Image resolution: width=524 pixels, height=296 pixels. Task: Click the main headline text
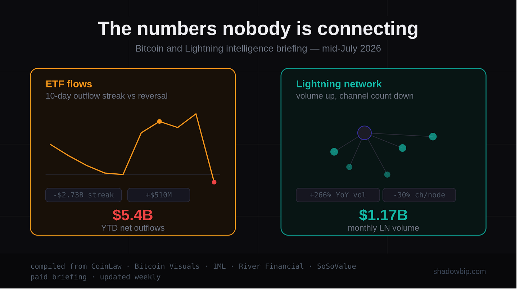click(x=258, y=28)
